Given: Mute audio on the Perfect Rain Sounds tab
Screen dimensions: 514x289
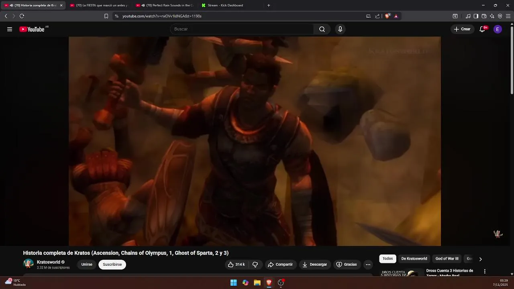Looking at the screenshot, I should [143, 5].
